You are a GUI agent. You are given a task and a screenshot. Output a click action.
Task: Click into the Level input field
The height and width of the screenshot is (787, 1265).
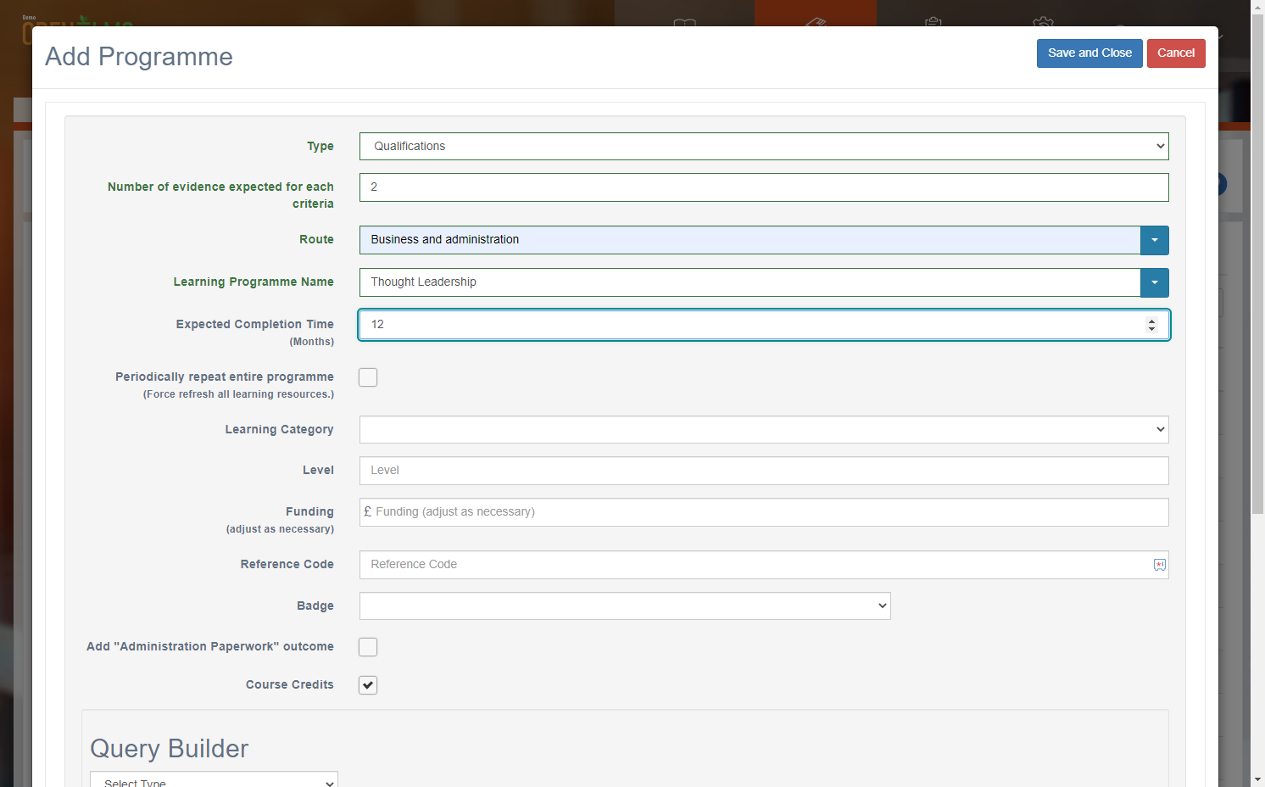tap(764, 471)
